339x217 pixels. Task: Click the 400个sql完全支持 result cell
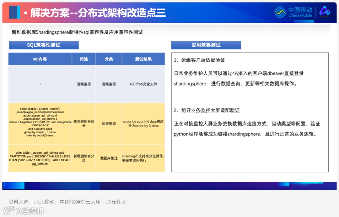tap(143, 84)
